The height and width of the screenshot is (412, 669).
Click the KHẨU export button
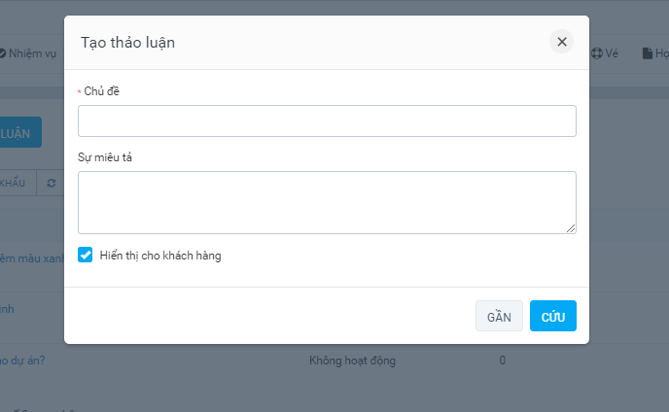coord(15,183)
